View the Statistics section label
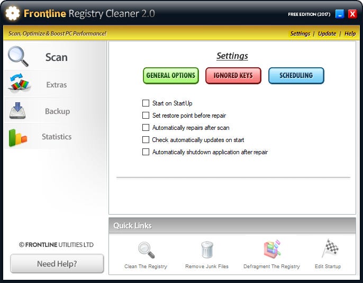The height and width of the screenshot is (283, 363). 57,137
